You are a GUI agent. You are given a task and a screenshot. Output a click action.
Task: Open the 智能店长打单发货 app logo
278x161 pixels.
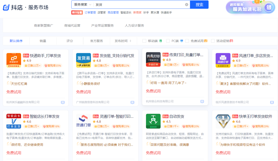14,121
